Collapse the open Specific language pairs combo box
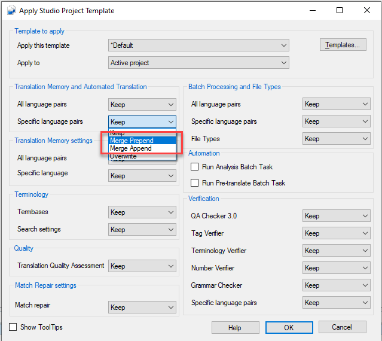The image size is (382, 341). pos(142,121)
